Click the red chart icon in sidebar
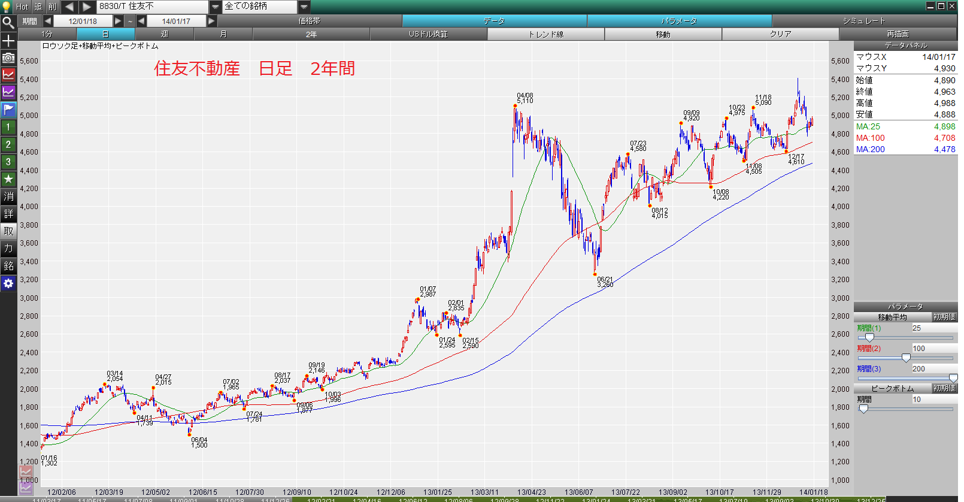 point(8,75)
